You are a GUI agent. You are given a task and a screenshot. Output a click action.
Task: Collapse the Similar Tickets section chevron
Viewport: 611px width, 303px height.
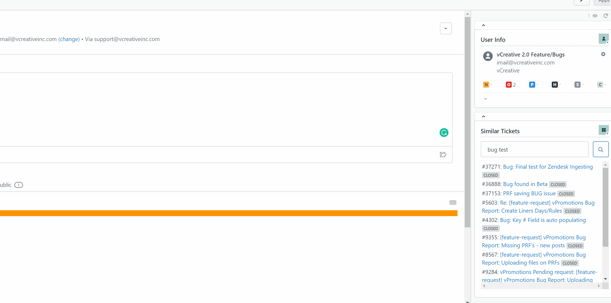484,116
